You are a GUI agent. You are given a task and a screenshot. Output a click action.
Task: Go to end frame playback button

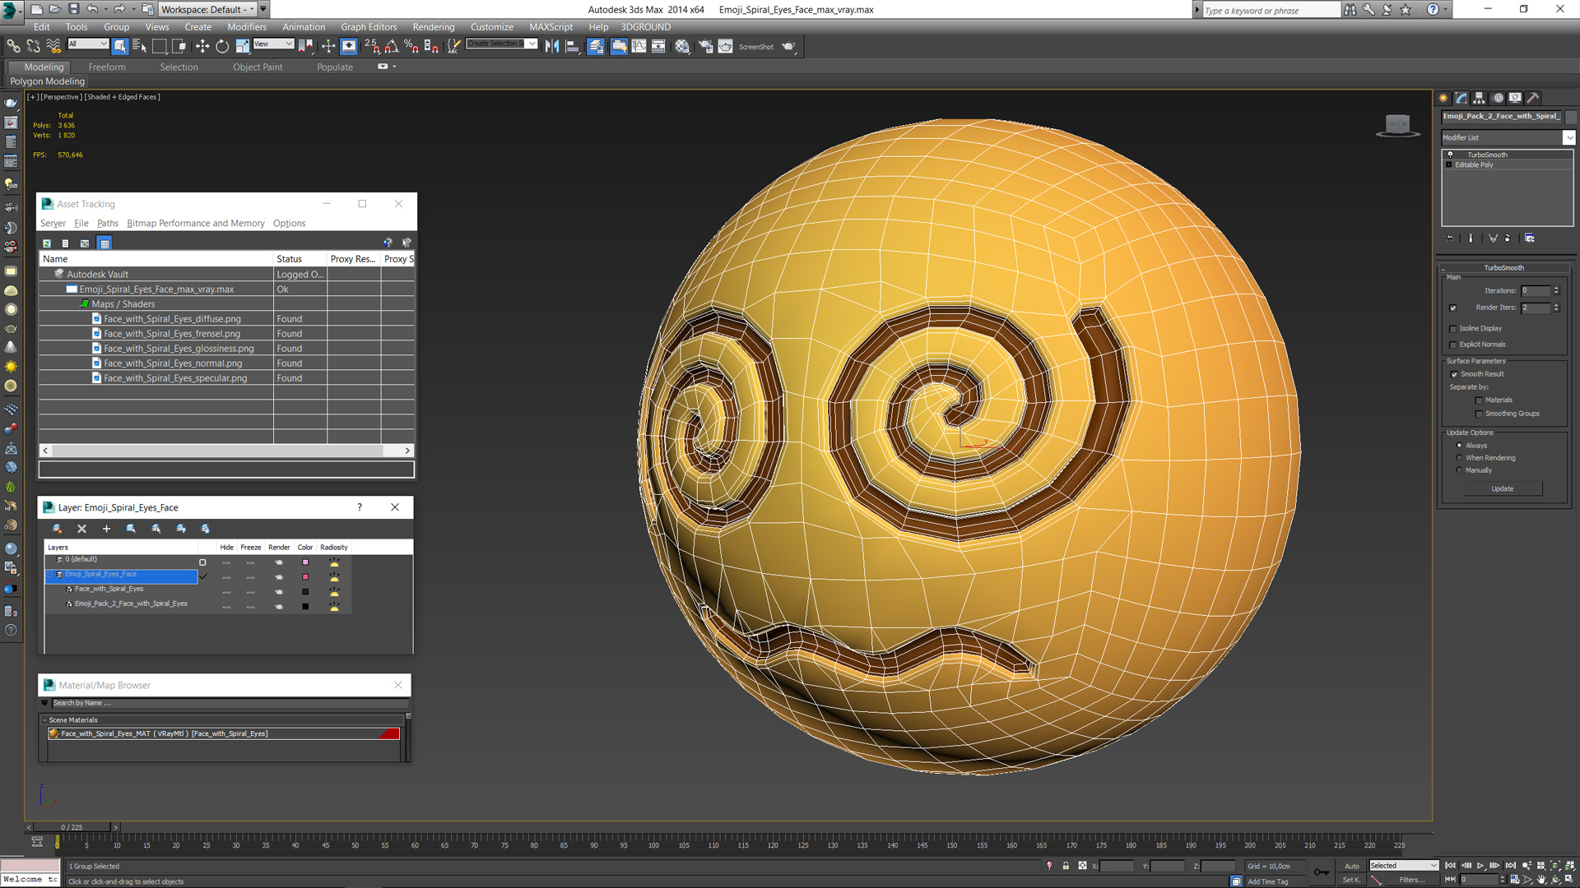pyautogui.click(x=1510, y=866)
